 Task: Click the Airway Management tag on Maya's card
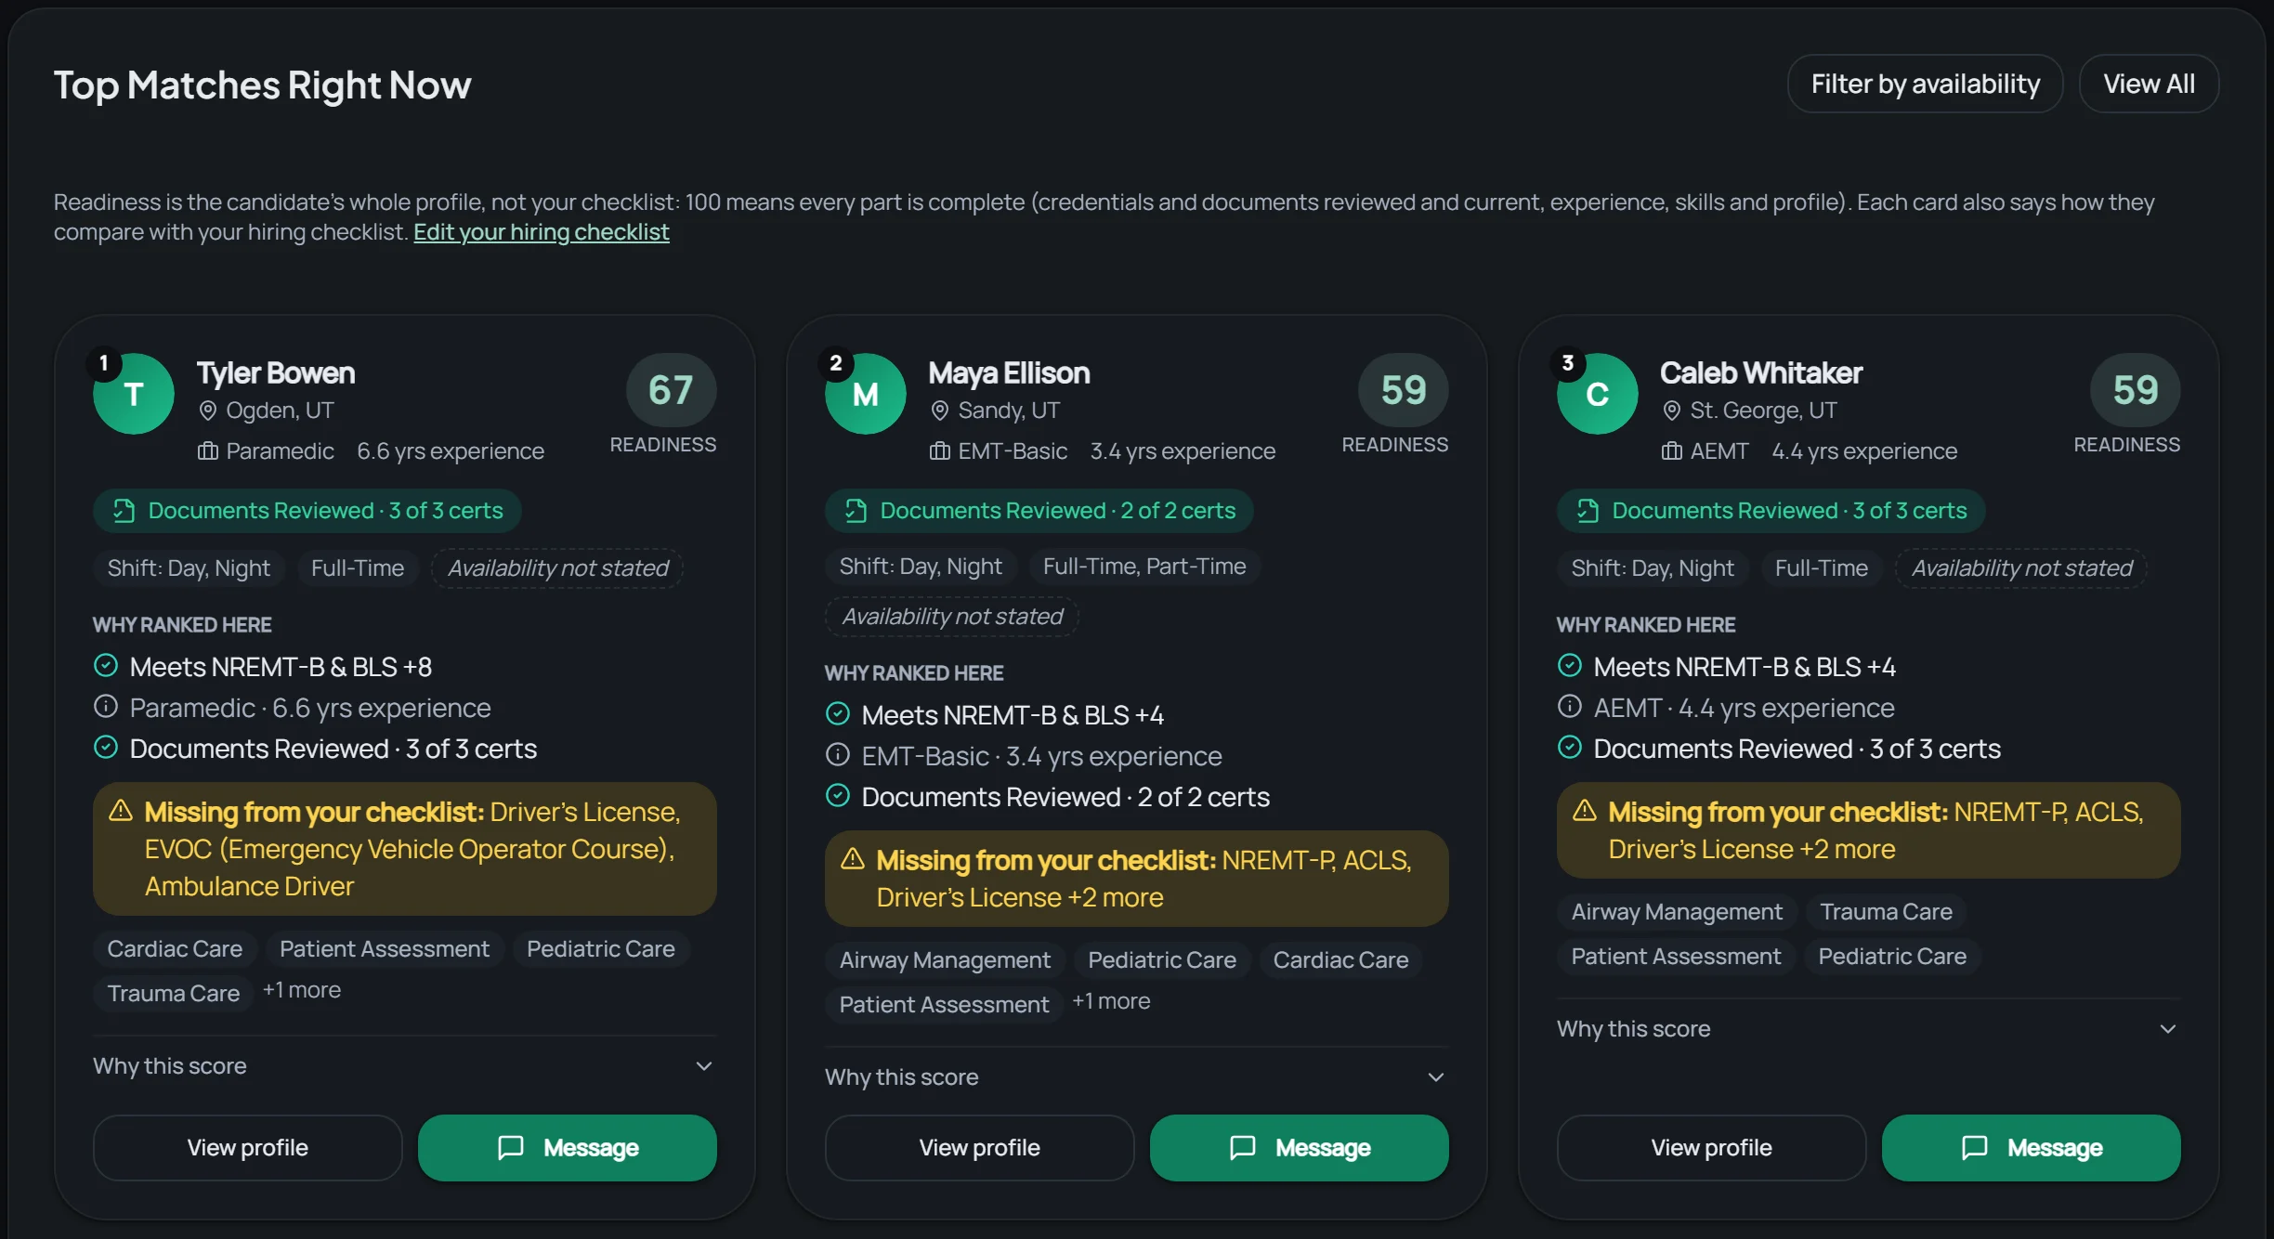[x=945, y=960]
